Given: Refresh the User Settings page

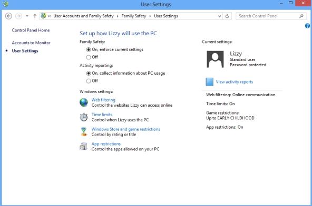Looking at the screenshot, I should 227,16.
